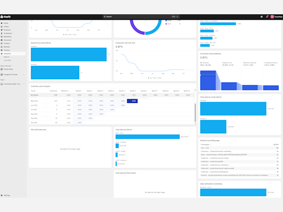Image resolution: width=283 pixels, height=212 pixels.
Task: Click 'Customer cohort analysis' card title
Action: click(x=40, y=86)
